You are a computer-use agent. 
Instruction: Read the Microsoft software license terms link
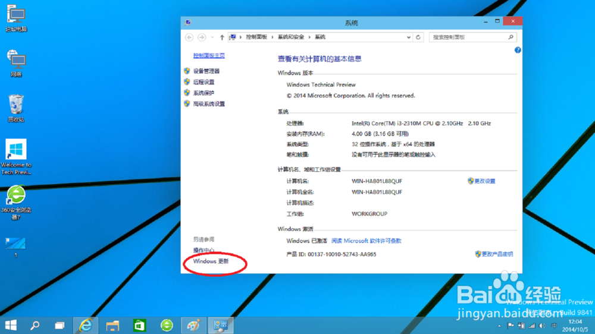point(366,241)
